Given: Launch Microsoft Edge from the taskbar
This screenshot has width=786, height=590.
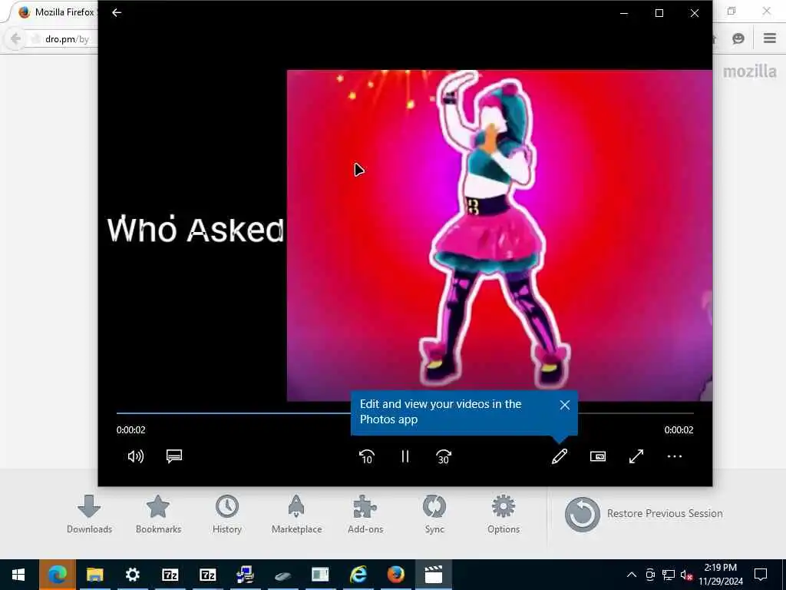Looking at the screenshot, I should click(x=57, y=575).
